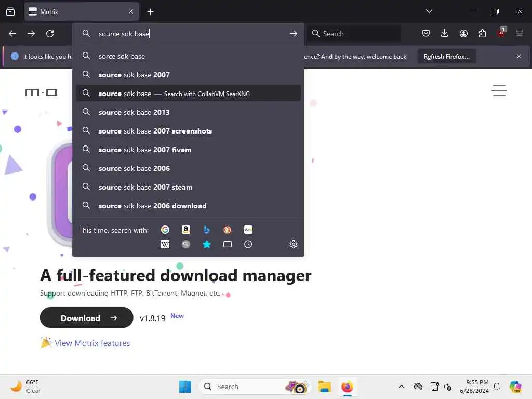Choose suggestion "source sdk base 2006 download"
The width and height of the screenshot is (532, 399).
pyautogui.click(x=188, y=206)
